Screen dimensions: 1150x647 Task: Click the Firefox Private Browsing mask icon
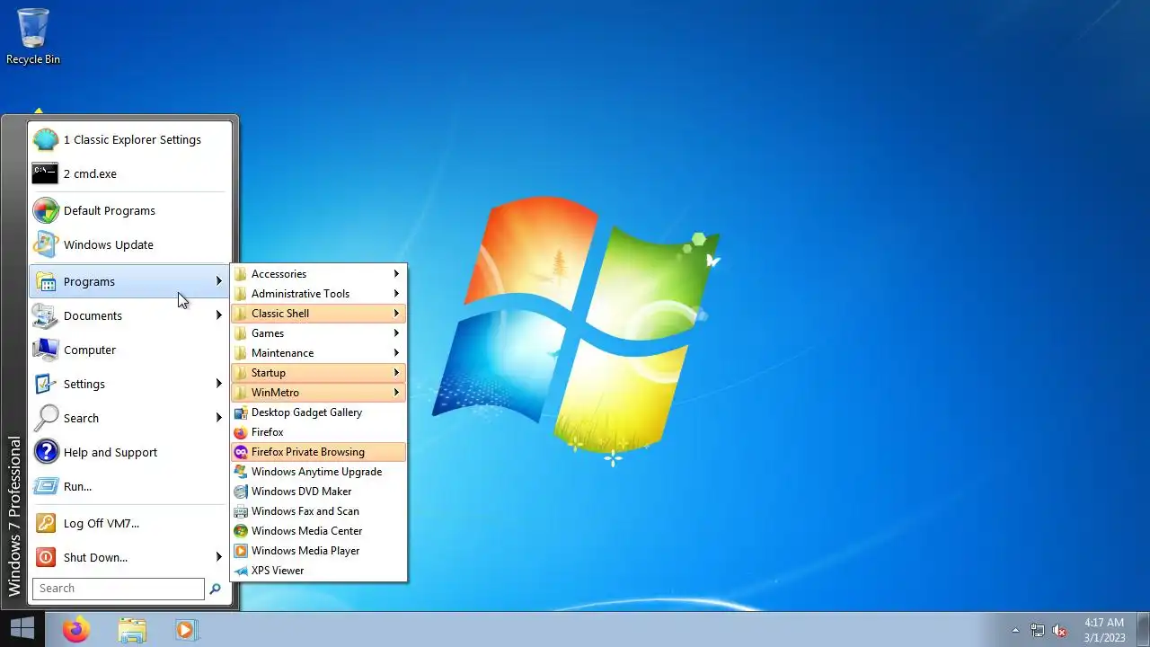240,452
